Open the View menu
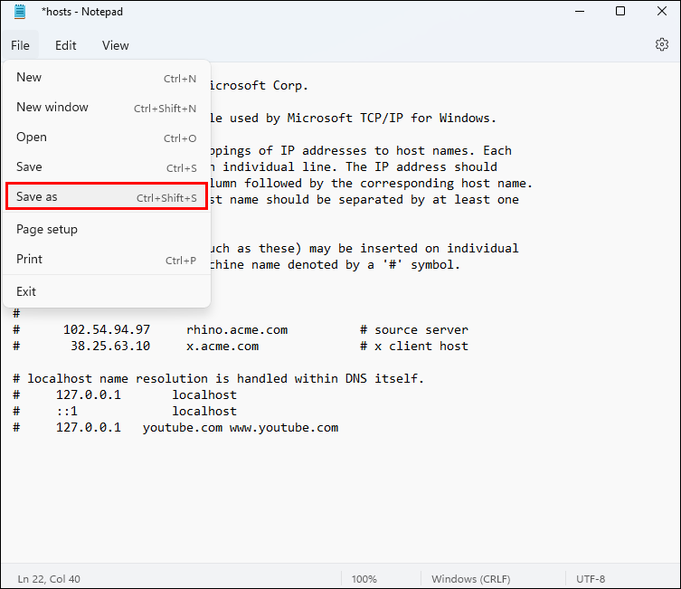The width and height of the screenshot is (681, 589). coord(116,45)
